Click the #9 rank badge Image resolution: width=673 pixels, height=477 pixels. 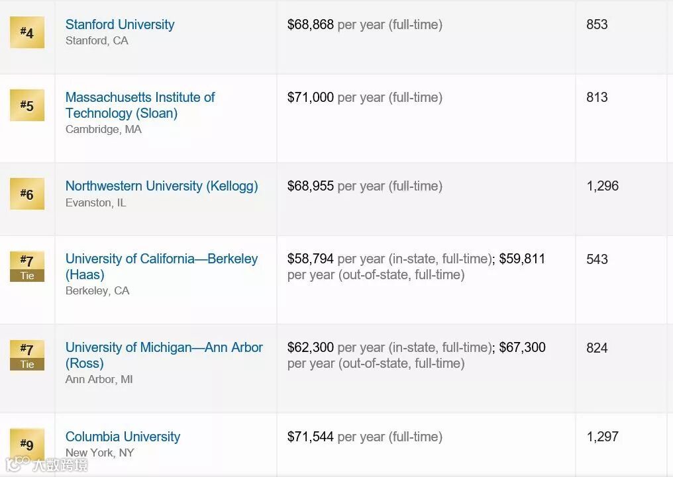pyautogui.click(x=27, y=444)
